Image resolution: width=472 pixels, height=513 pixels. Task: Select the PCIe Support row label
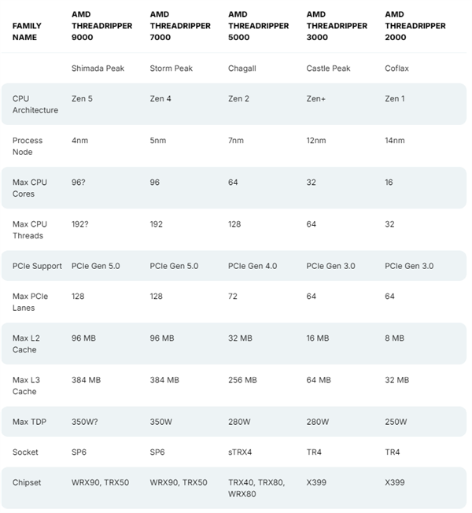37,266
